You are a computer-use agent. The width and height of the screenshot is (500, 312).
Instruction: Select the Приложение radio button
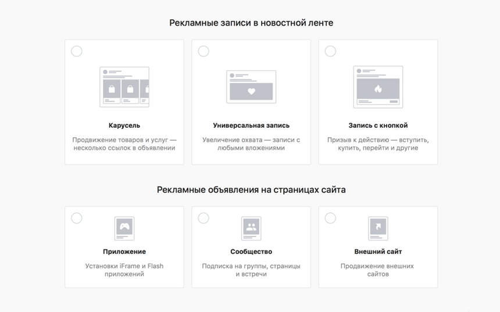(77, 218)
